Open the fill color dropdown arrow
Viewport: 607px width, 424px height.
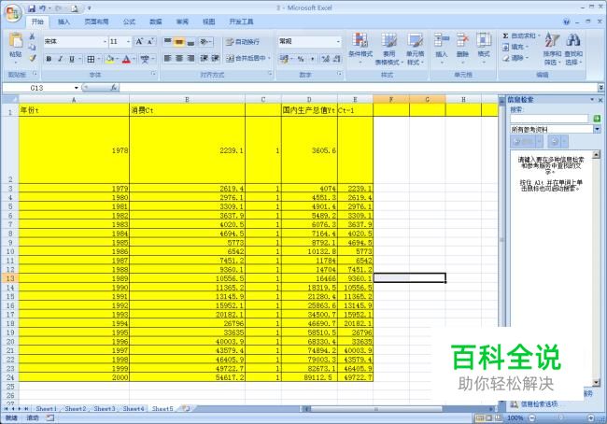tap(118, 59)
